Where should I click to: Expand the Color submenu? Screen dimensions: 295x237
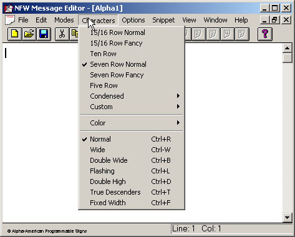[x=132, y=123]
